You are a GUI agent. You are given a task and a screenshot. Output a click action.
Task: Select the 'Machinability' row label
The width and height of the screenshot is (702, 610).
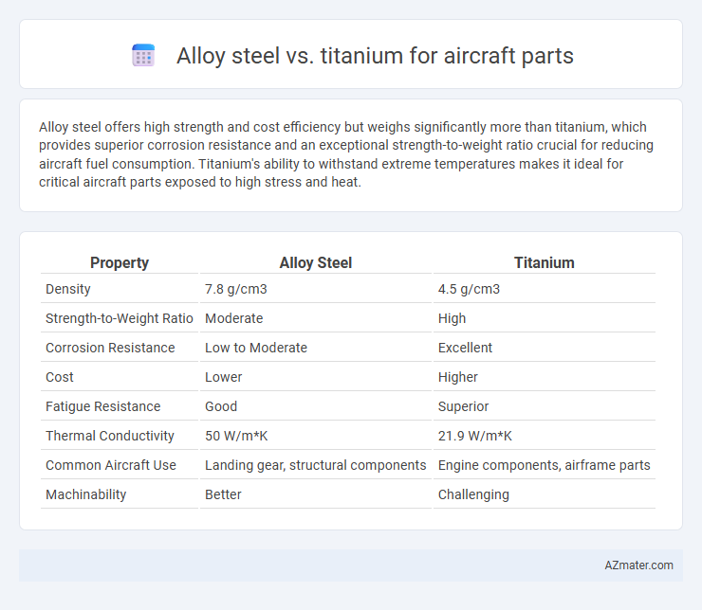(x=86, y=494)
